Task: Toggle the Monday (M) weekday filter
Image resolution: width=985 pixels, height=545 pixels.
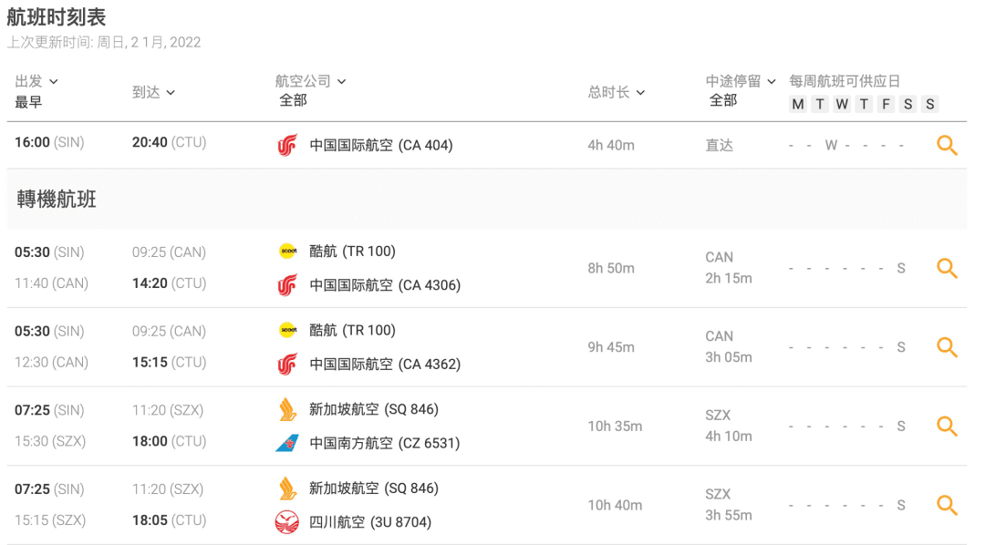Action: (x=798, y=104)
